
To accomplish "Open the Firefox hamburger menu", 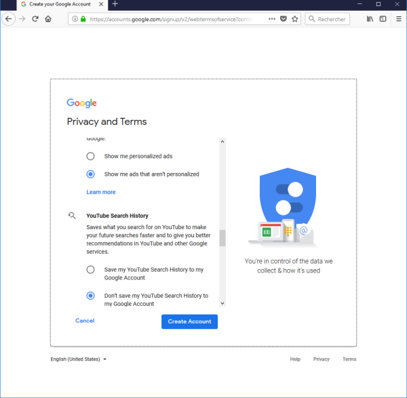I will (x=399, y=19).
